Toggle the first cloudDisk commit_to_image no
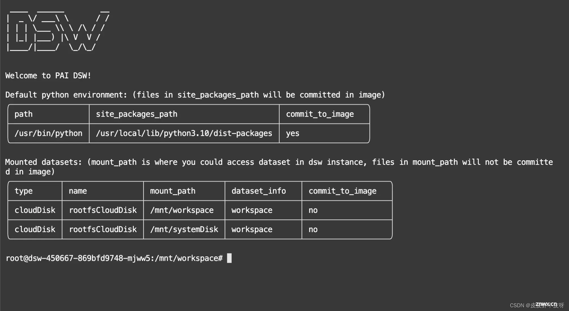 [313, 210]
